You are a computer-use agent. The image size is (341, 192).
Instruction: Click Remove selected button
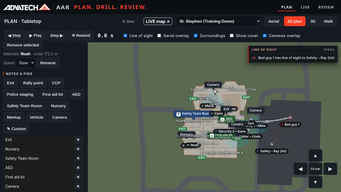pyautogui.click(x=23, y=45)
